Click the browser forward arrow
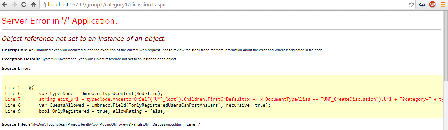The height and width of the screenshot is (130, 448). coord(14,5)
